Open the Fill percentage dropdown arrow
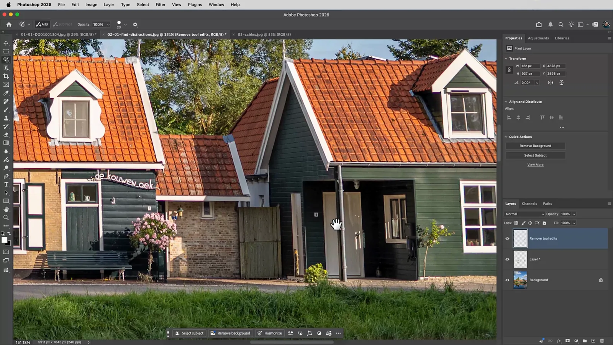This screenshot has width=613, height=345. coord(574,223)
